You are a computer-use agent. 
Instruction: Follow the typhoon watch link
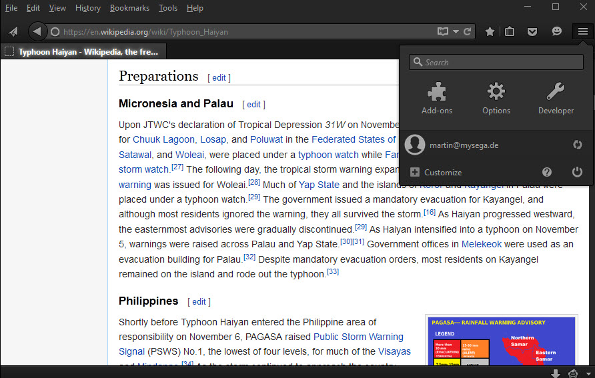(x=328, y=155)
